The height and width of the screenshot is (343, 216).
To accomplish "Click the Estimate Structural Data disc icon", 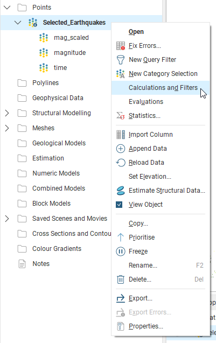I will click(x=121, y=191).
